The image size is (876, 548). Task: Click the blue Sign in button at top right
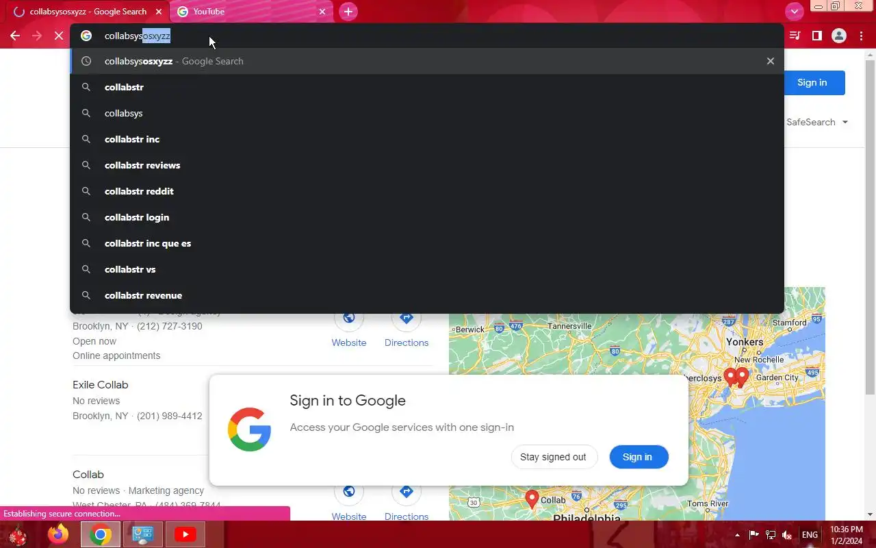812,82
